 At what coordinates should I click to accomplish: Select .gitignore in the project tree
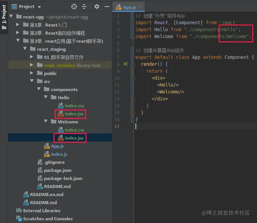(54, 162)
